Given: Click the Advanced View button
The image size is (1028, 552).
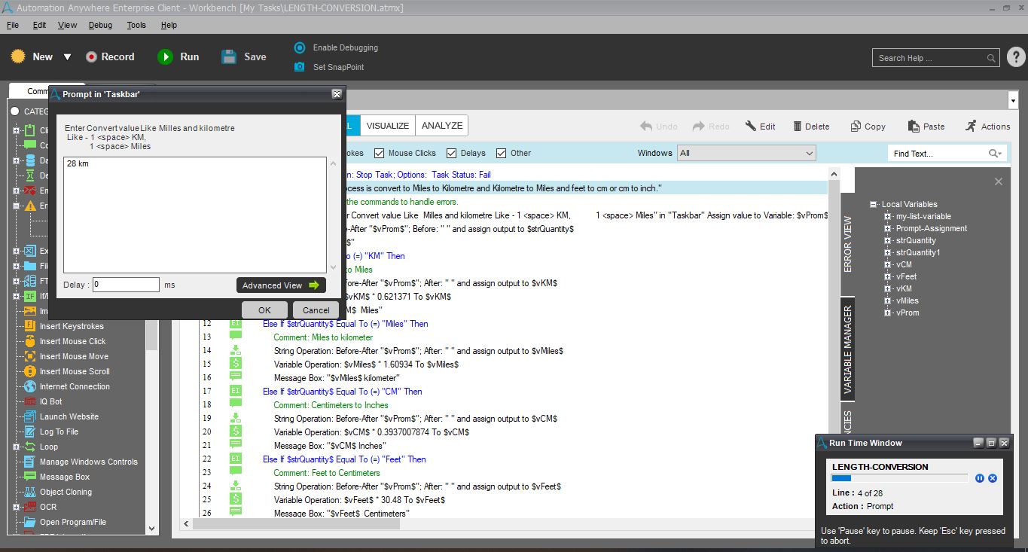Looking at the screenshot, I should tap(281, 285).
